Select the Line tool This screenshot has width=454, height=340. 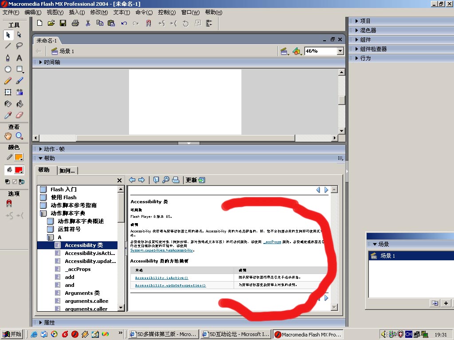(8, 46)
